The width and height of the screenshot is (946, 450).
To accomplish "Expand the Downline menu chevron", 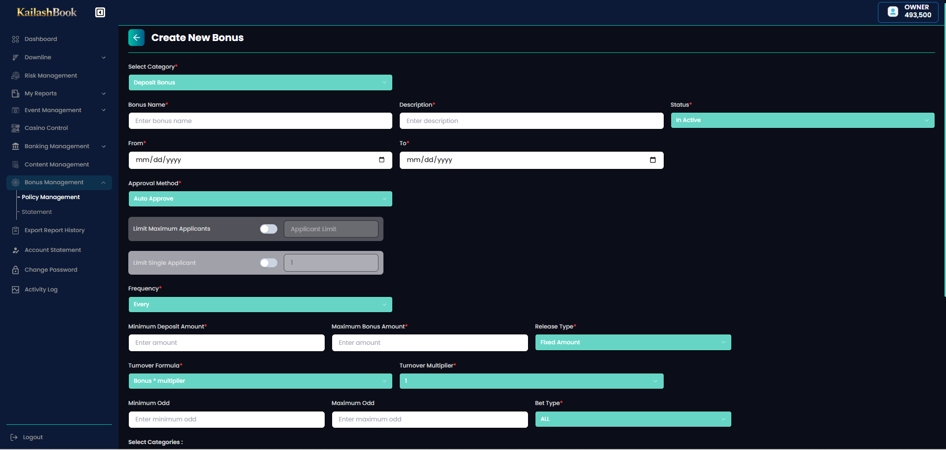I will click(x=104, y=57).
